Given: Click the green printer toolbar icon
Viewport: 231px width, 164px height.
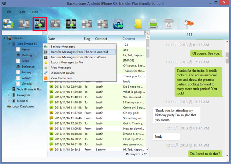Looking at the screenshot, I should [x=153, y=24].
